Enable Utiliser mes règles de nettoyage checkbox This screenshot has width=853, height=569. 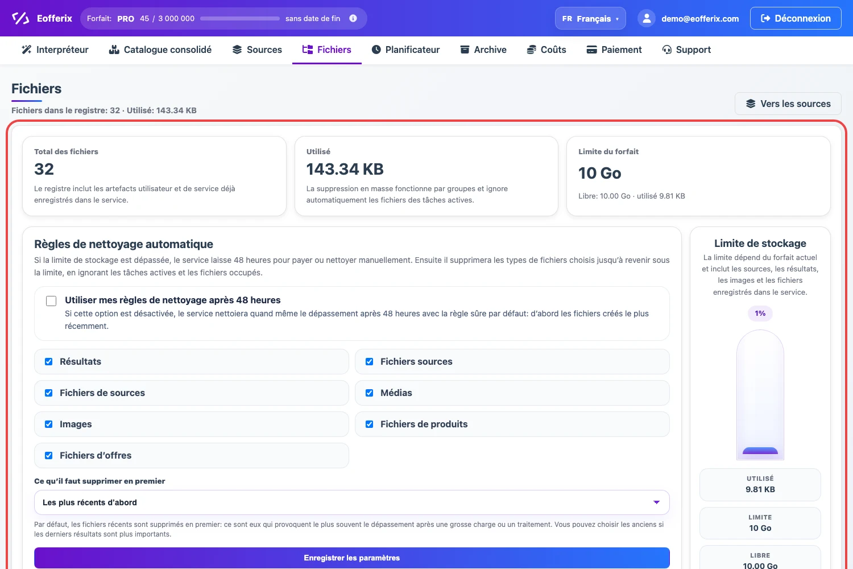coord(51,301)
